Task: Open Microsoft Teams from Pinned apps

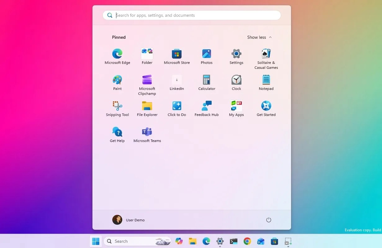Action: [147, 135]
